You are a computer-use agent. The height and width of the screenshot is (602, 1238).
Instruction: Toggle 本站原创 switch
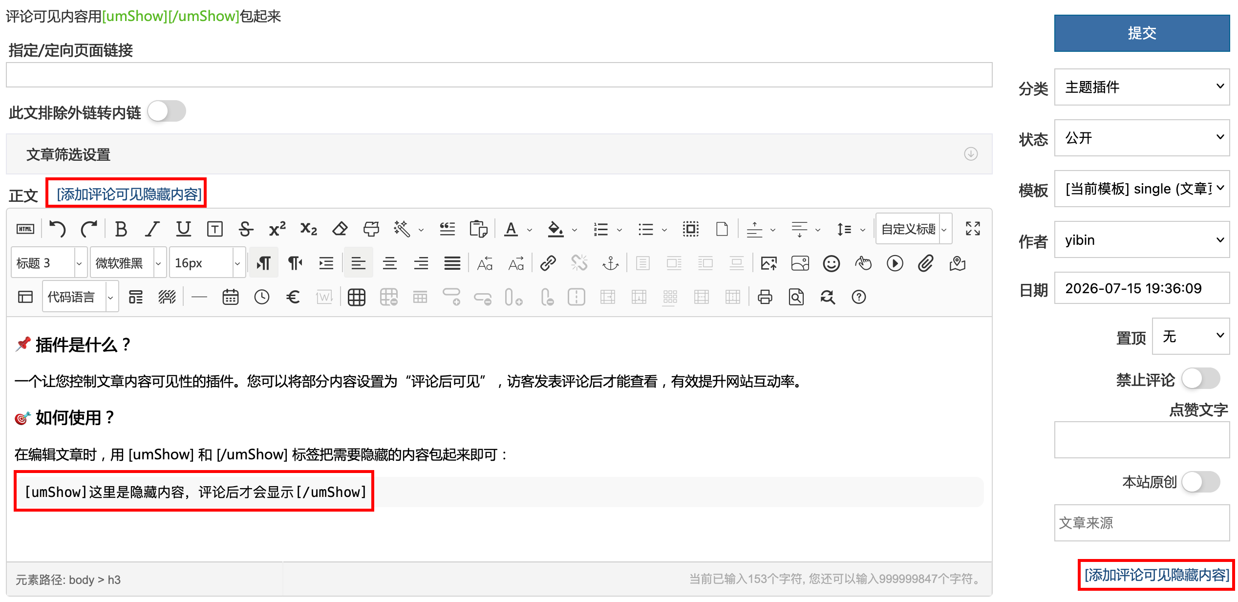(1200, 482)
